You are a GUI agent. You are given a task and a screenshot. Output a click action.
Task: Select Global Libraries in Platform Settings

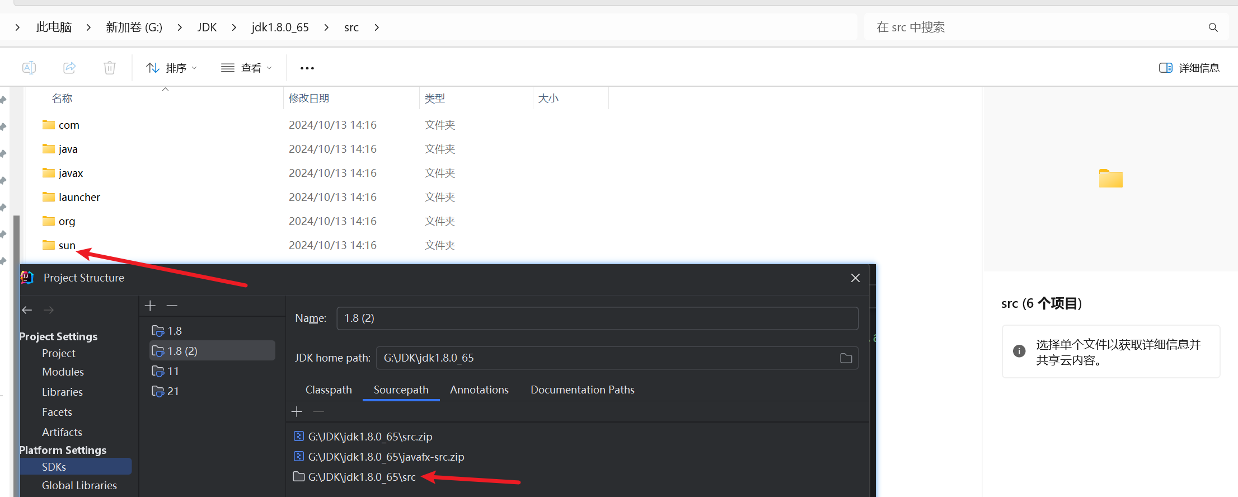pyautogui.click(x=79, y=485)
